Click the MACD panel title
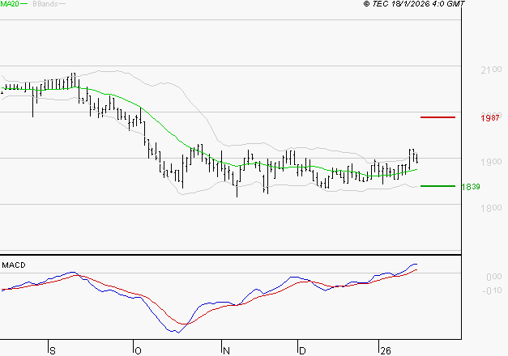 [x=14, y=265]
